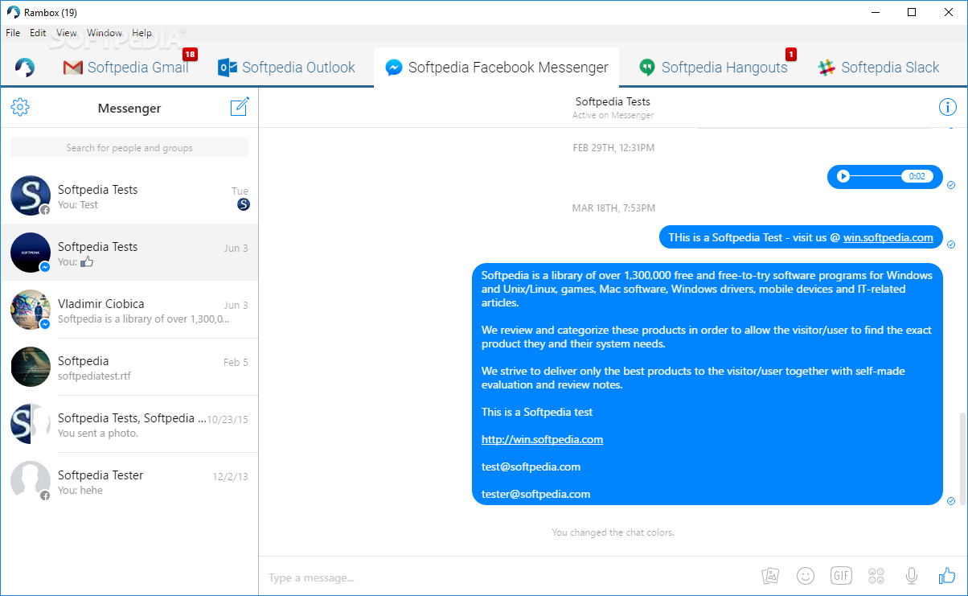Click test@softpedia.com in the message

click(x=531, y=467)
